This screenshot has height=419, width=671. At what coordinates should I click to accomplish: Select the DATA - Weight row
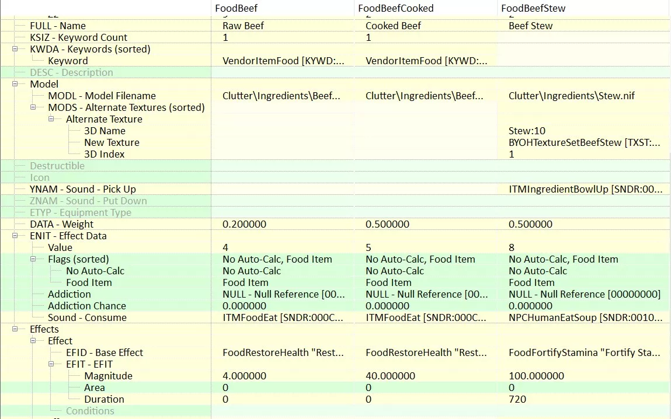click(62, 224)
